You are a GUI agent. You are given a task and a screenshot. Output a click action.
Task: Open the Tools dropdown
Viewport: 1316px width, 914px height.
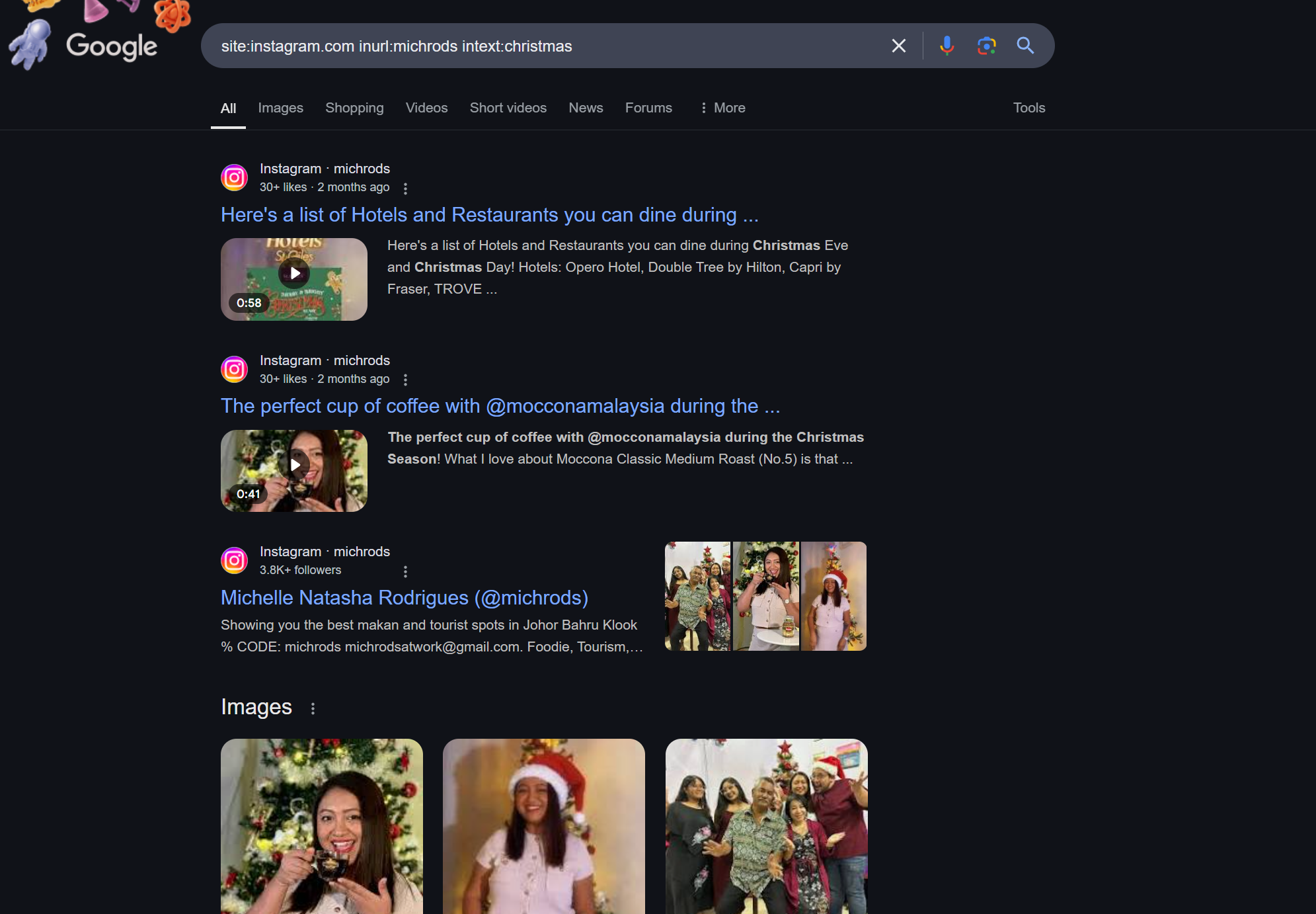pos(1028,108)
